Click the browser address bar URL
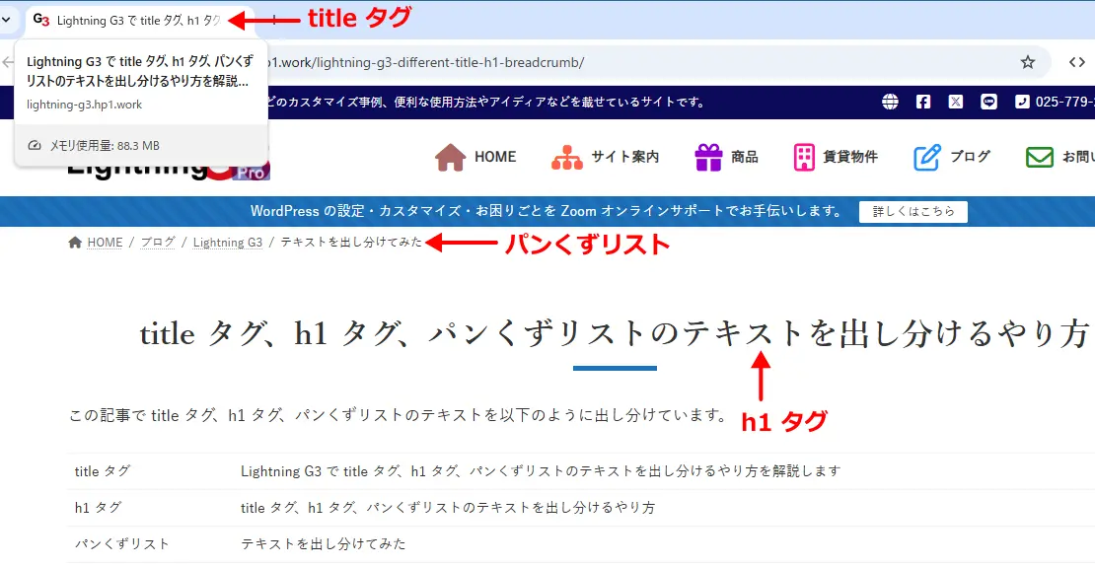Screen dimensions: 1095x567 click(426, 63)
